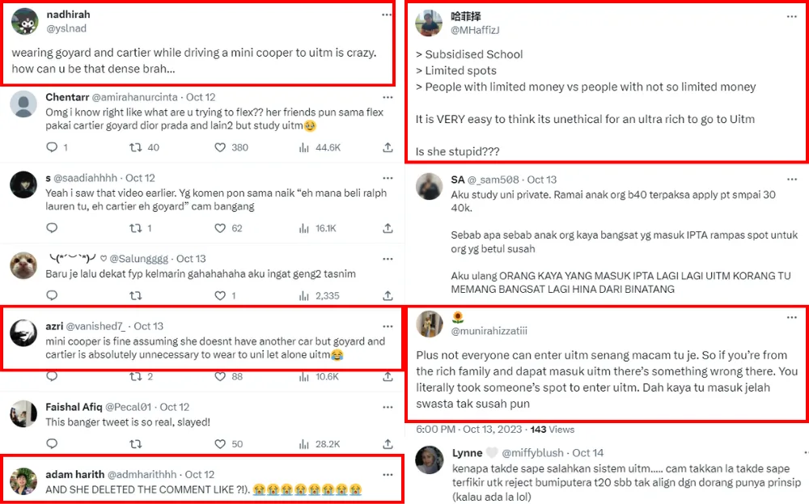The height and width of the screenshot is (504, 809).
Task: Toggle retweet on saadiahhhh's tweet
Action: point(136,228)
